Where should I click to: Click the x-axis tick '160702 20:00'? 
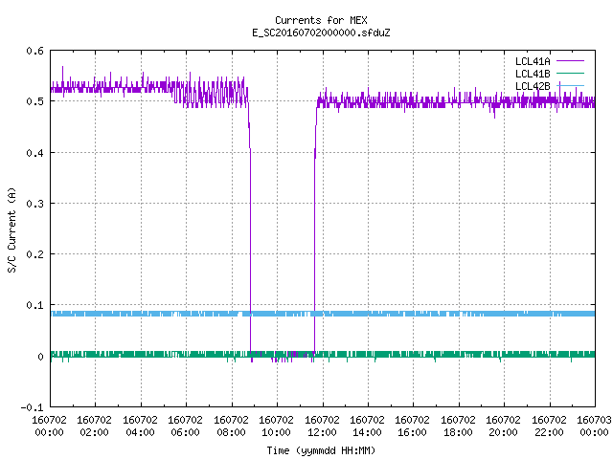point(503,426)
